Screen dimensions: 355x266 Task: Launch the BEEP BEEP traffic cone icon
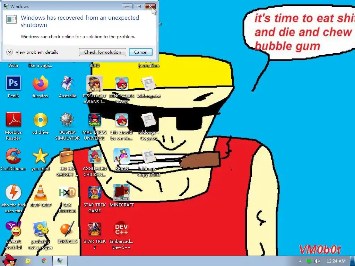[40, 193]
